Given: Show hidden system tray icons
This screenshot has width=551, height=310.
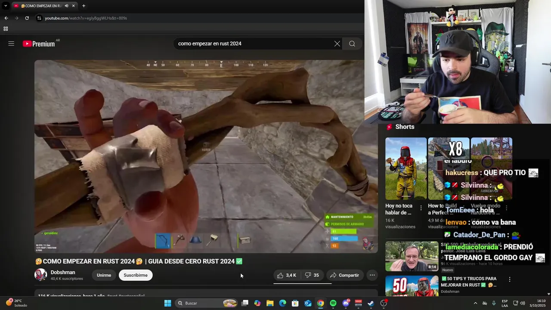Looking at the screenshot, I should pyautogui.click(x=475, y=303).
